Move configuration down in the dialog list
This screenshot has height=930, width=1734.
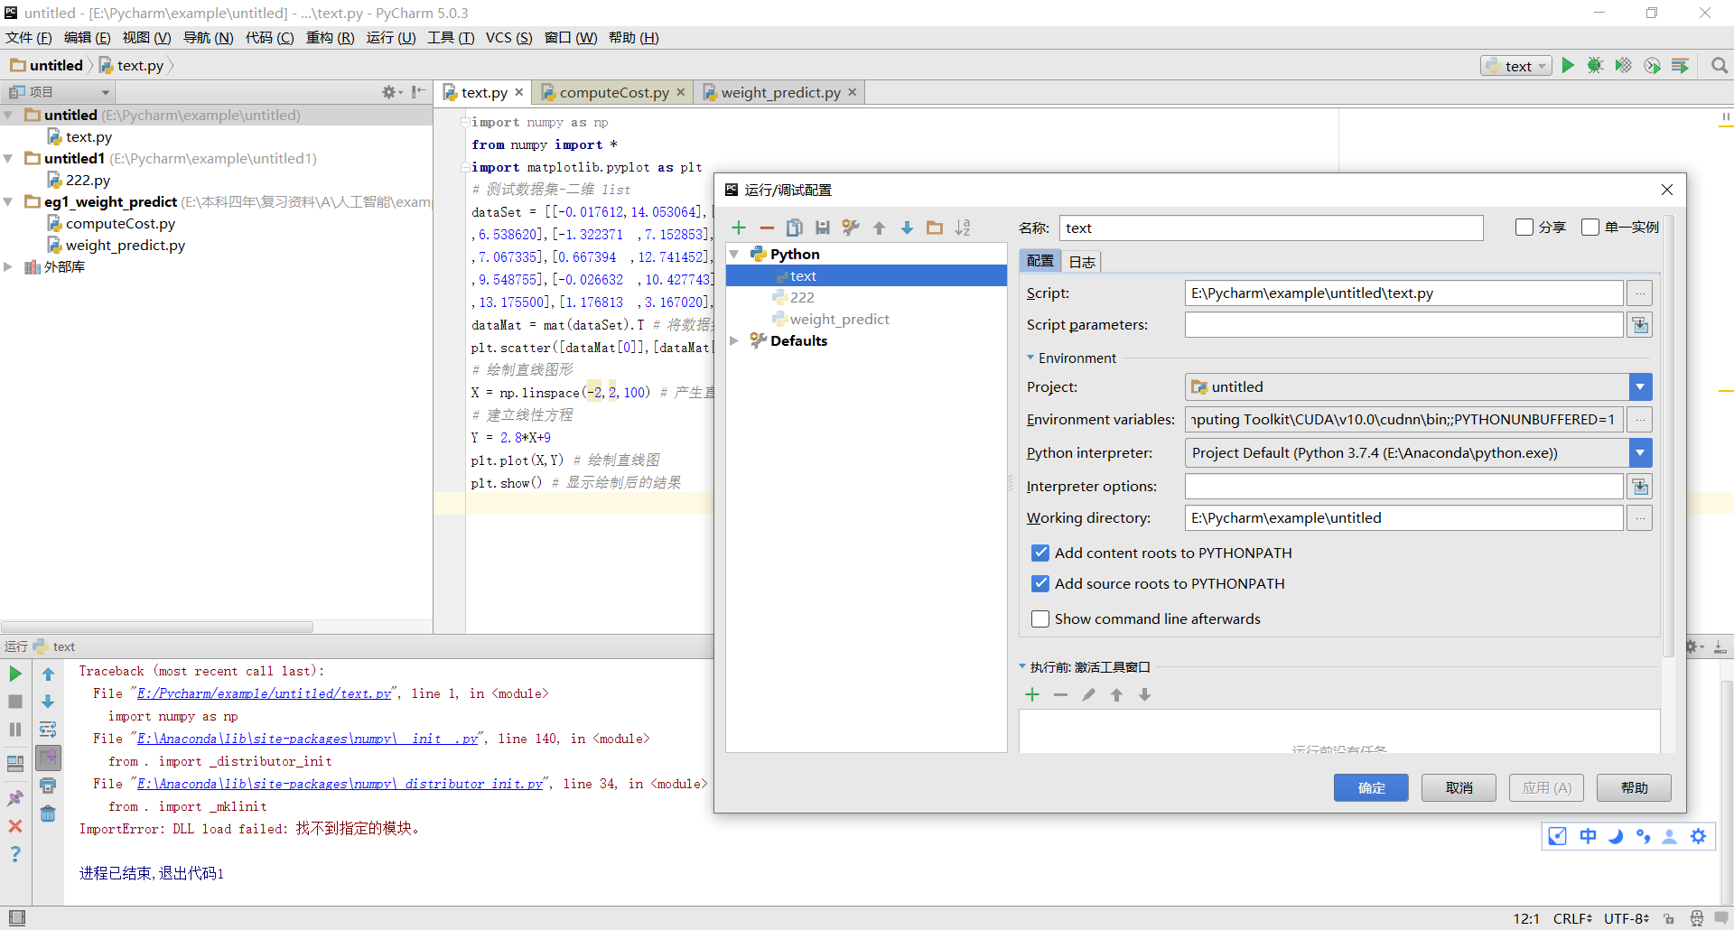point(907,228)
